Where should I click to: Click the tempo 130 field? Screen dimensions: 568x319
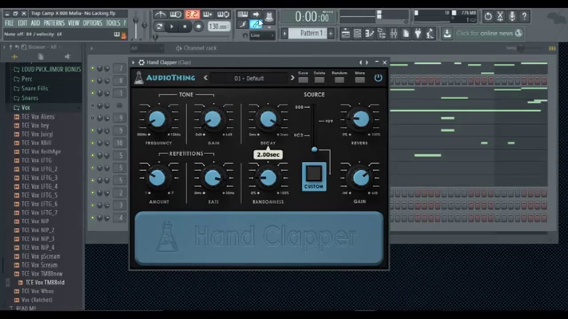click(x=218, y=27)
